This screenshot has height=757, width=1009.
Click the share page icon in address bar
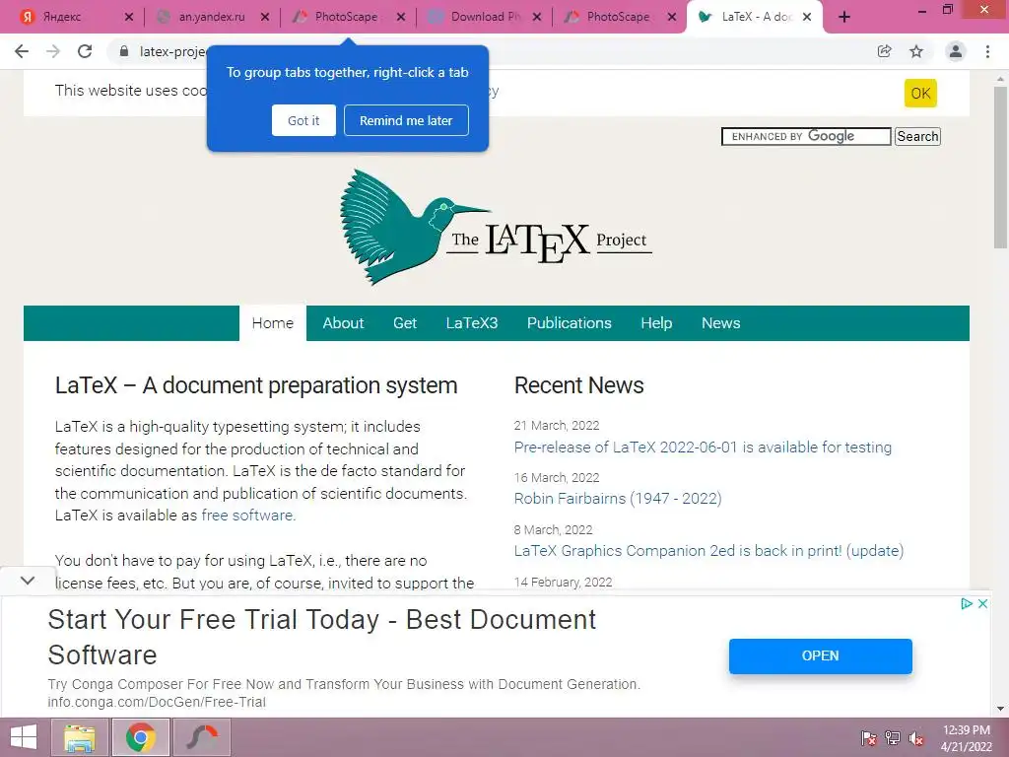click(x=884, y=51)
